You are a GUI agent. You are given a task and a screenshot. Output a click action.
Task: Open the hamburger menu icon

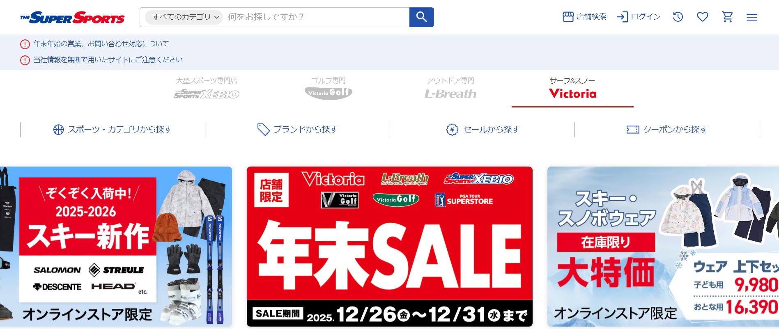coord(752,17)
